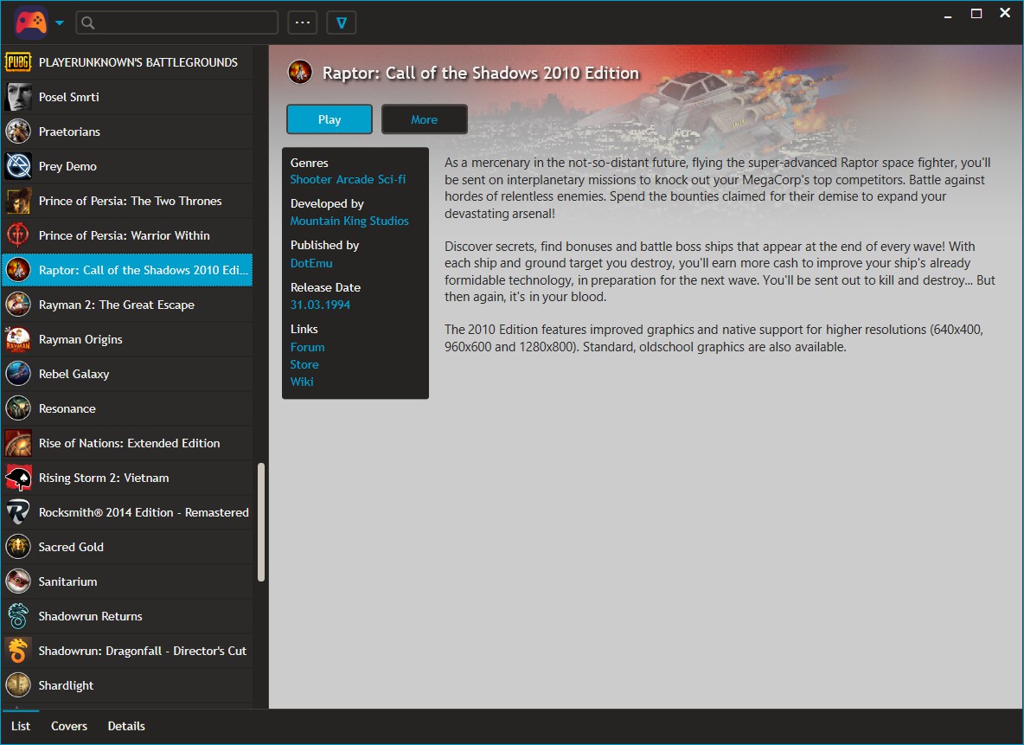
Task: Click the Shadowrun: Dragonfall game icon
Action: [17, 651]
